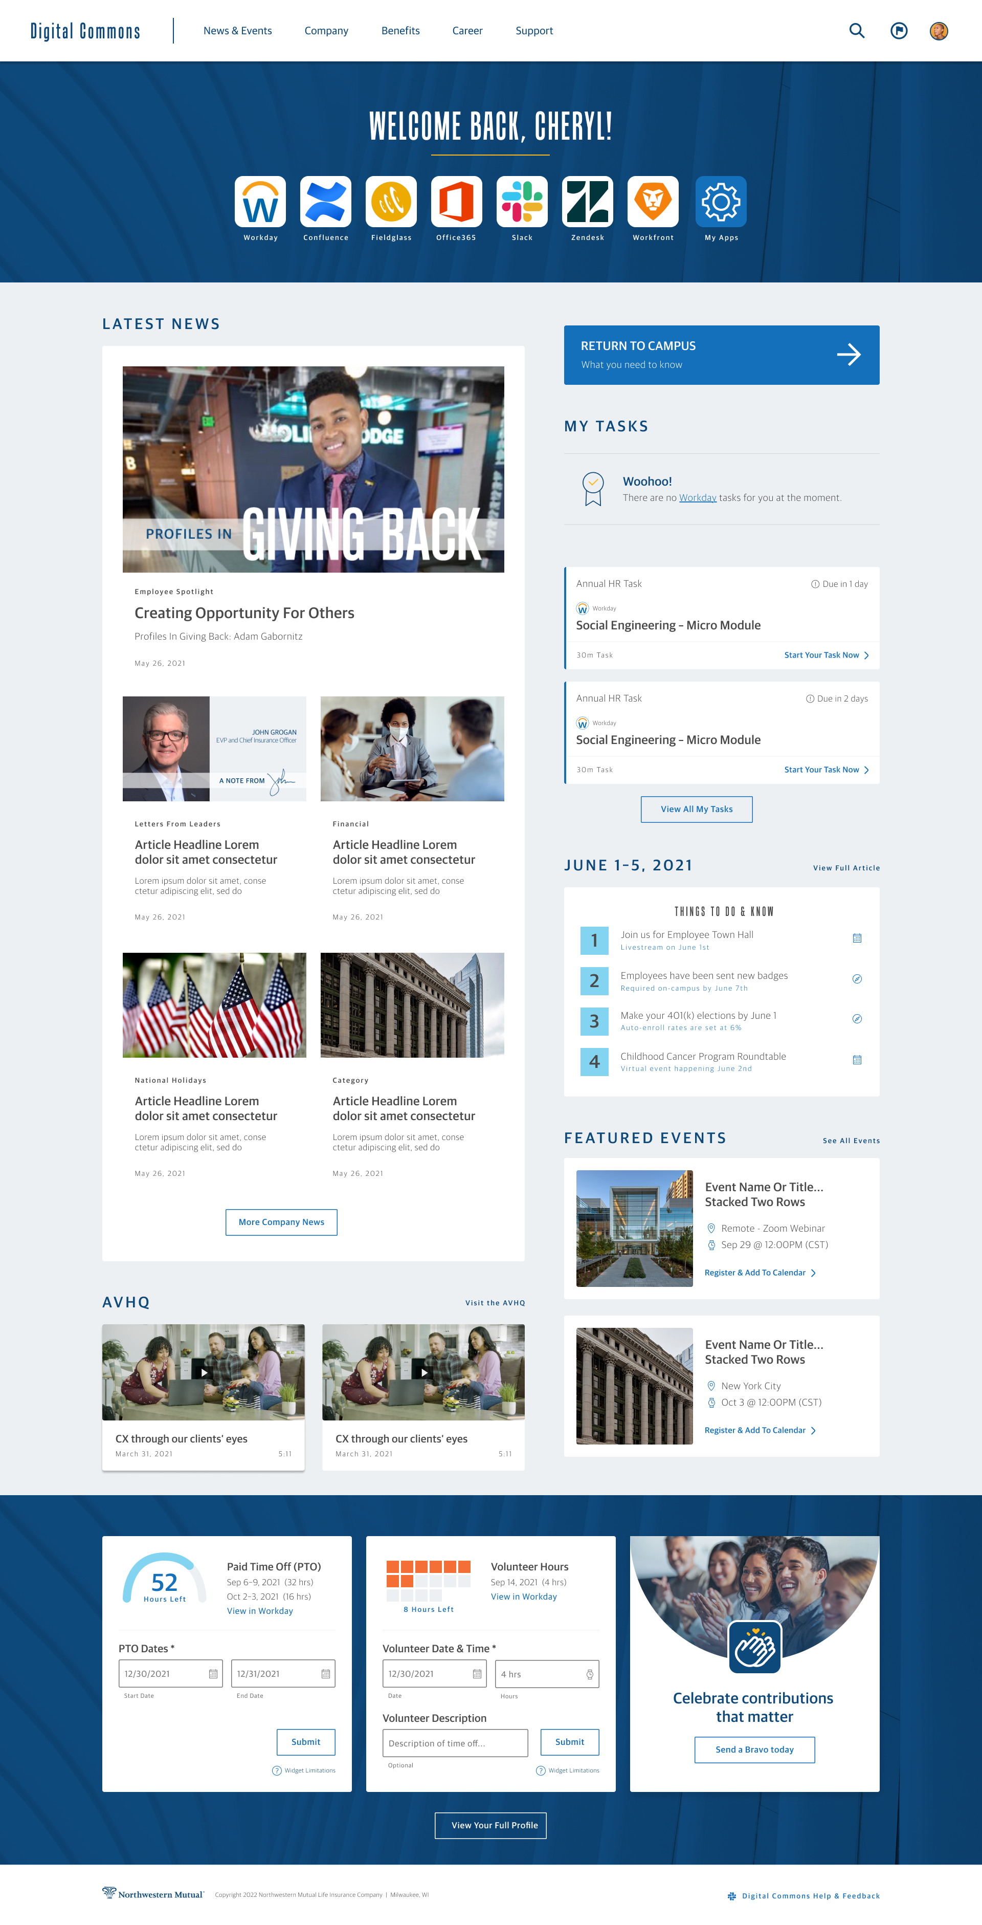Click compass icon for 401(k) elections item

click(857, 1019)
